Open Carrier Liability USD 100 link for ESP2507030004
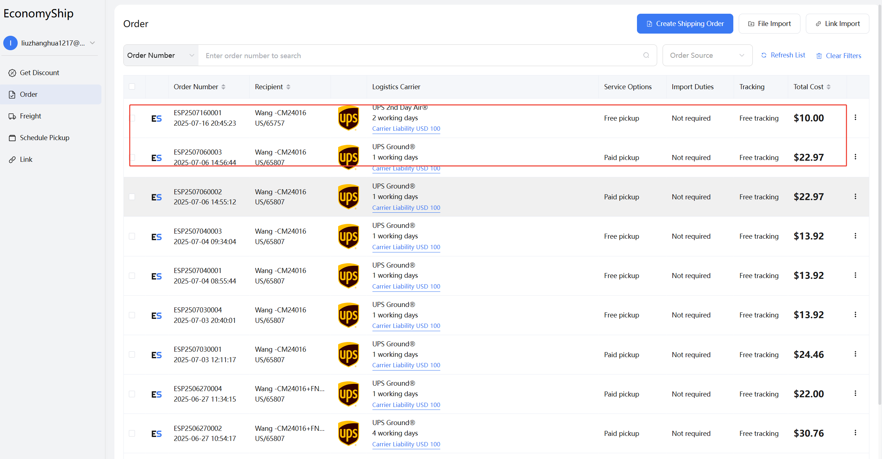882x459 pixels. coord(406,326)
